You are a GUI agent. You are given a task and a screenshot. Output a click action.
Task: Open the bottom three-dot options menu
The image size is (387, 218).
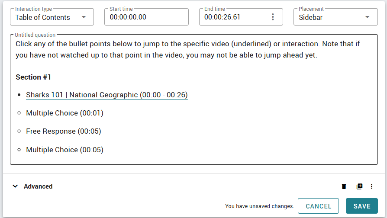[371, 186]
